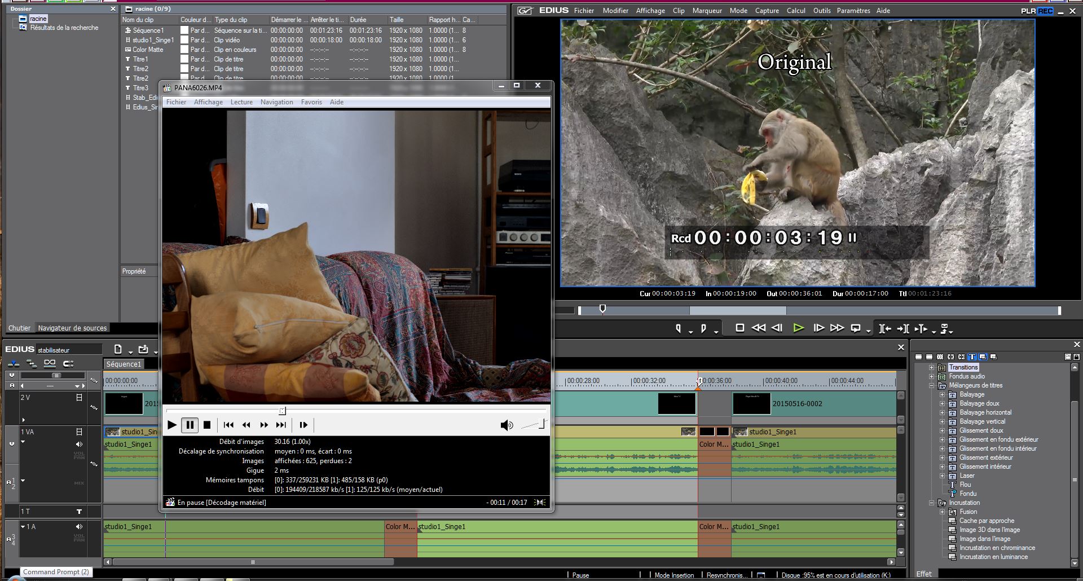Expand the Fusion item
The height and width of the screenshot is (581, 1083).
coord(942,512)
